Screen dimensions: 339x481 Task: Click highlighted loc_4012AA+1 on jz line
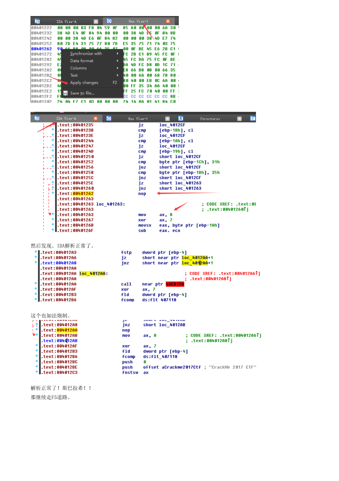pos(197,258)
